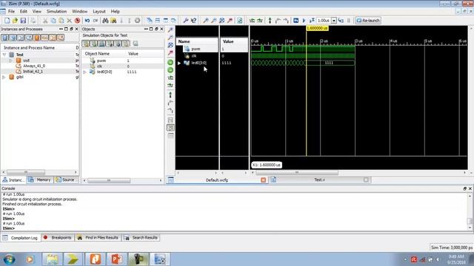Toggle the first object type filter in the Objects panel

pos(86,44)
